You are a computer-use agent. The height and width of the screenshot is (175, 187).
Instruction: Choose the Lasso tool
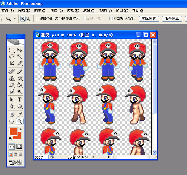point(12,57)
